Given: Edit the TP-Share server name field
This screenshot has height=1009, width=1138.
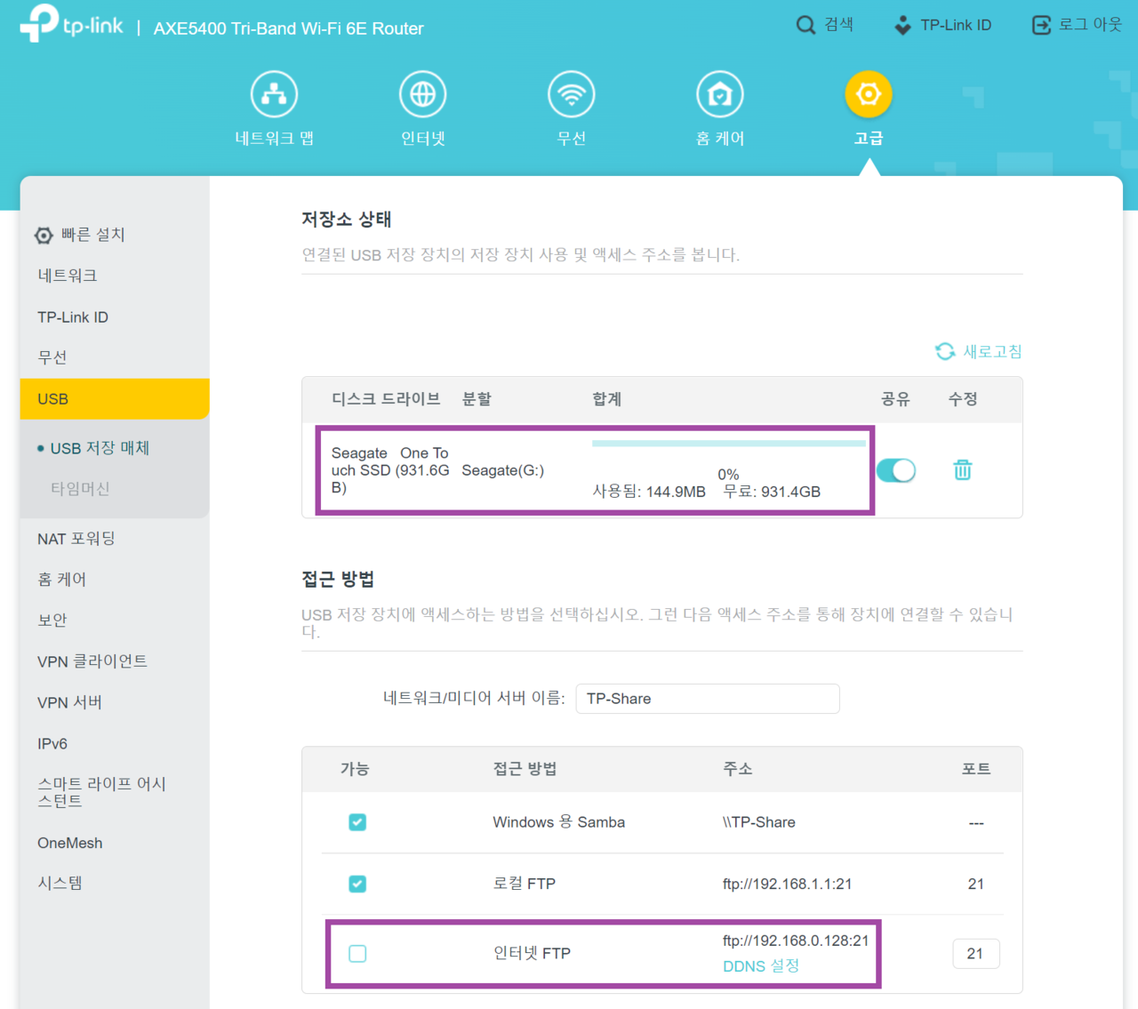Looking at the screenshot, I should pos(707,699).
